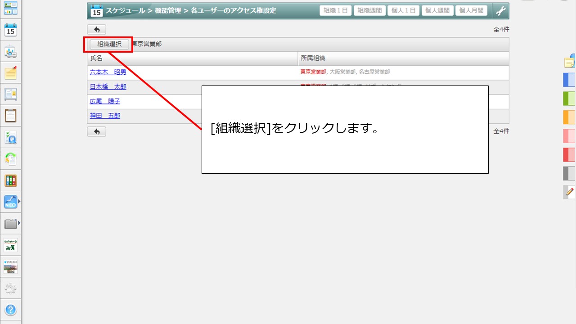Image resolution: width=576 pixels, height=324 pixels.
Task: Click the 組織選択 button
Action: 109,44
